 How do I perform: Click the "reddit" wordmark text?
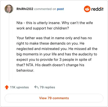click(97, 9)
